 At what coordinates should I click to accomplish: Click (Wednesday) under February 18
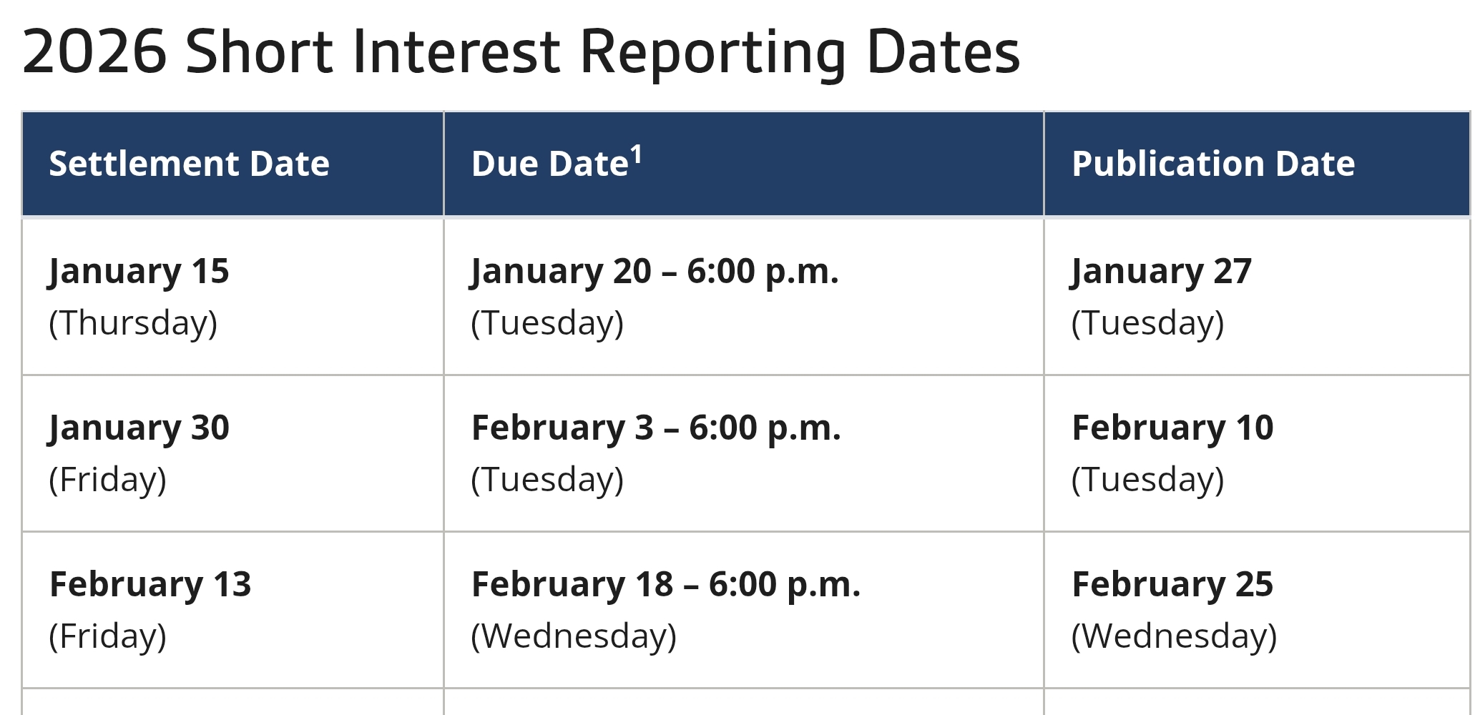[574, 636]
